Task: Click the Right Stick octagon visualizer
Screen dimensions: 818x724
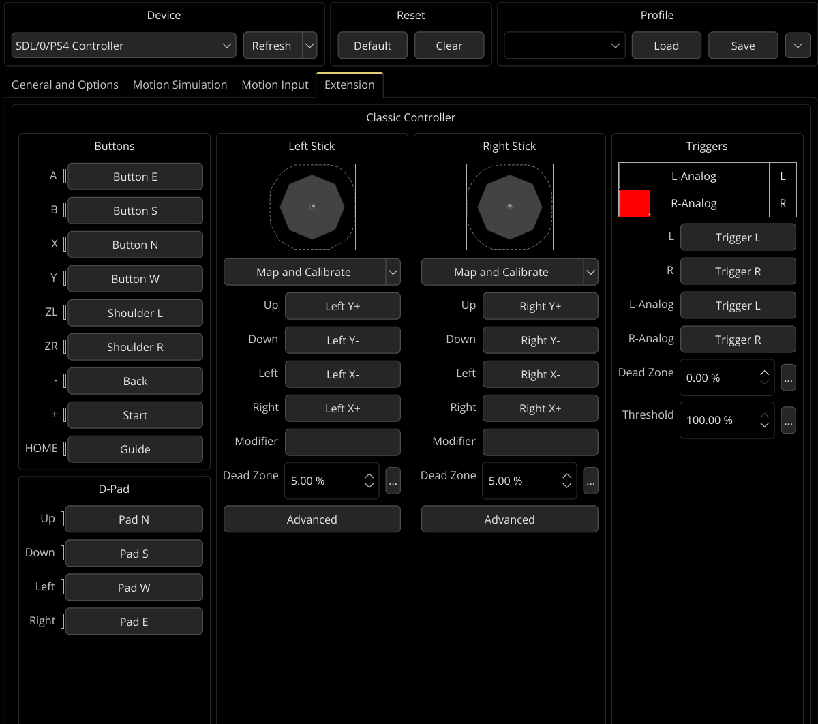Action: [x=510, y=207]
